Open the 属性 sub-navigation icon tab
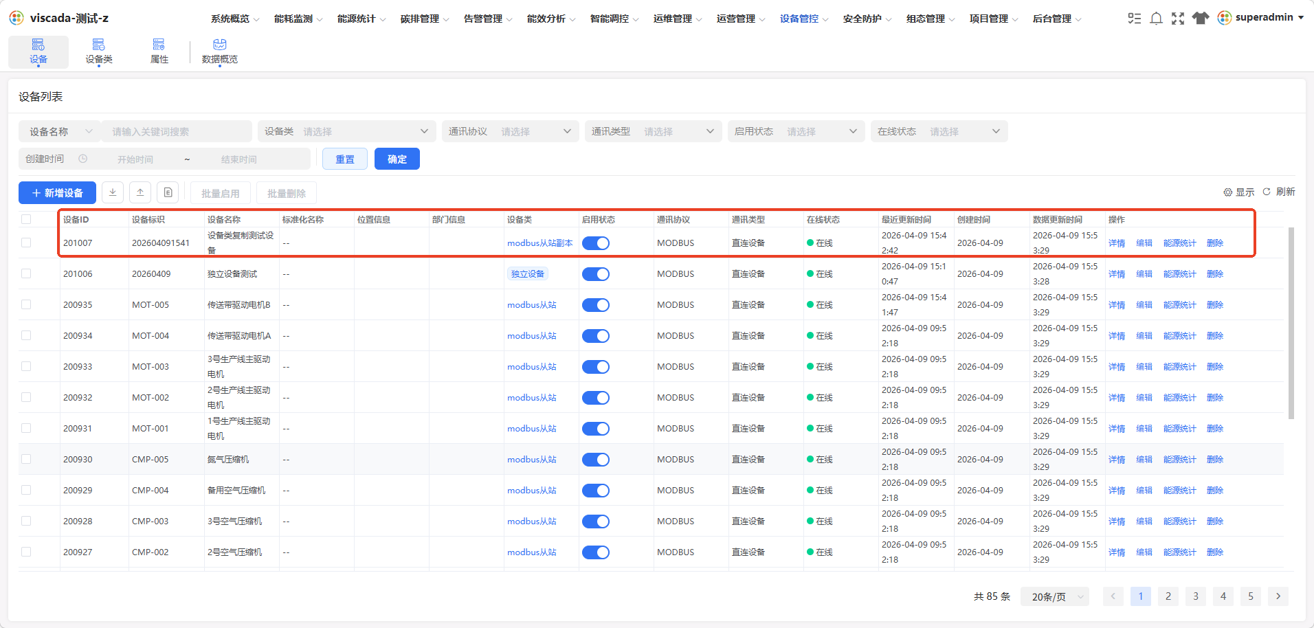The height and width of the screenshot is (628, 1314). [x=159, y=52]
